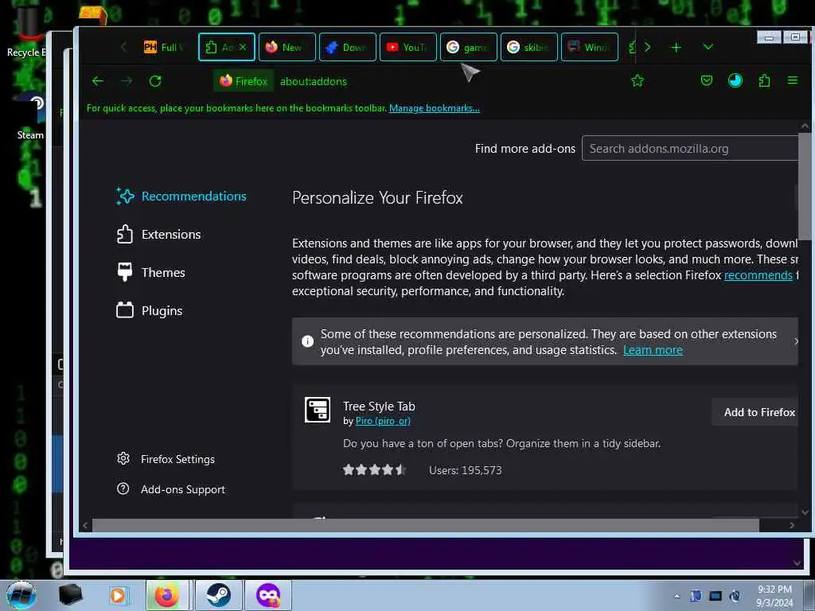Image resolution: width=815 pixels, height=611 pixels.
Task: Open Firefox from the taskbar
Action: click(167, 595)
